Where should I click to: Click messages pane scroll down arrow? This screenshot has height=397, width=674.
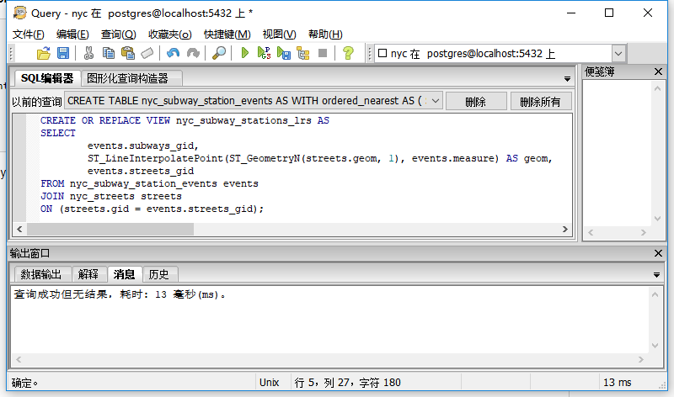(x=655, y=346)
